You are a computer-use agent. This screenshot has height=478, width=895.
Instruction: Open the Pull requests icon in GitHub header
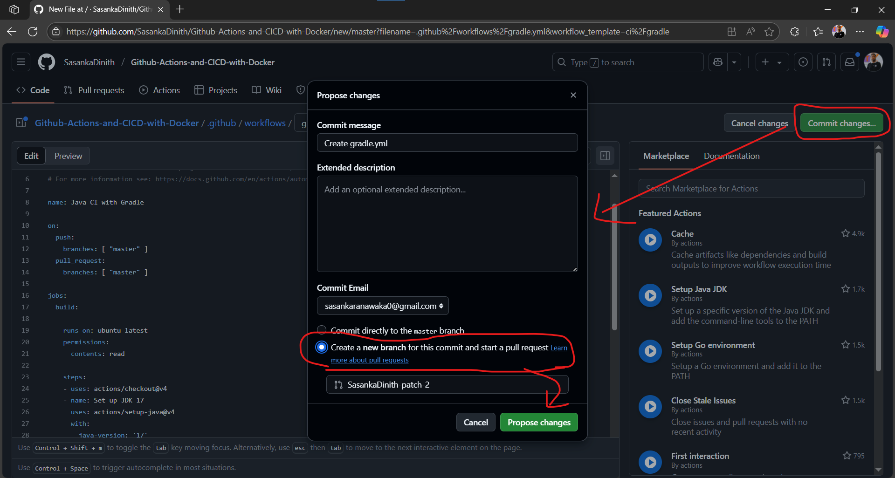[x=826, y=62]
